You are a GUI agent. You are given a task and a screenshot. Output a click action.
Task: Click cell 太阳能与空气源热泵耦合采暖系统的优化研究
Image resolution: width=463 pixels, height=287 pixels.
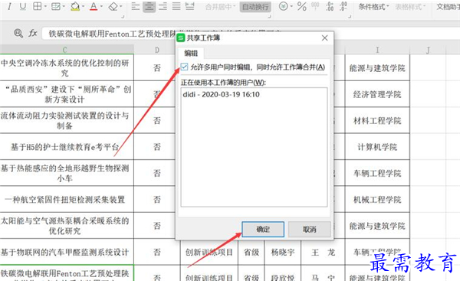coord(67,226)
